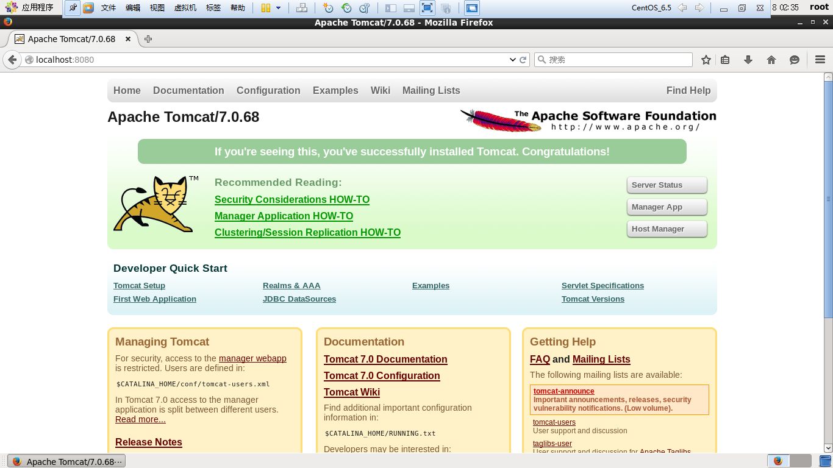The height and width of the screenshot is (468, 833).
Task: Open the Servlet Specifications link
Action: 602,285
